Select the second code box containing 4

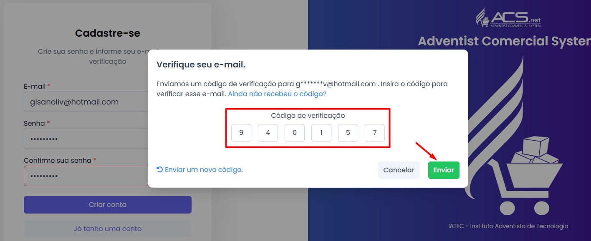[x=268, y=133]
